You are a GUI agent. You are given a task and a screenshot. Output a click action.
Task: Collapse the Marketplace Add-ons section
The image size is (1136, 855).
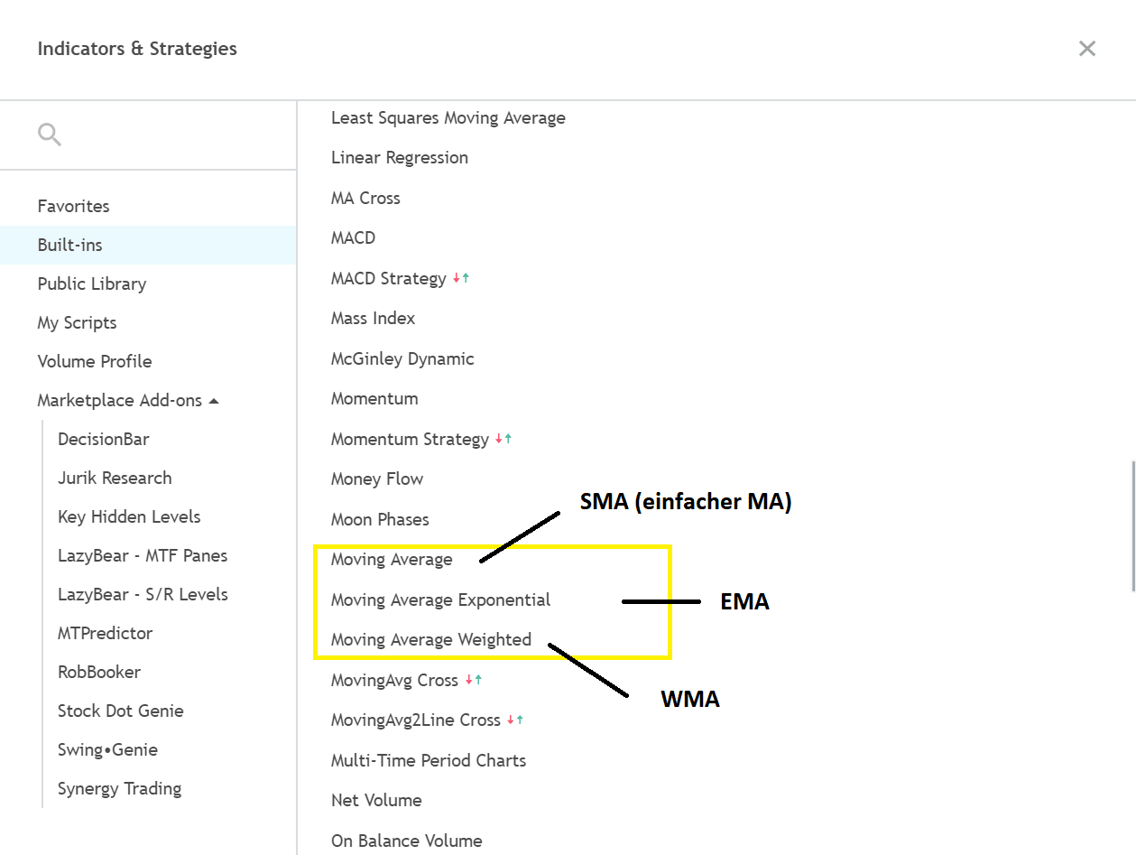coord(214,401)
